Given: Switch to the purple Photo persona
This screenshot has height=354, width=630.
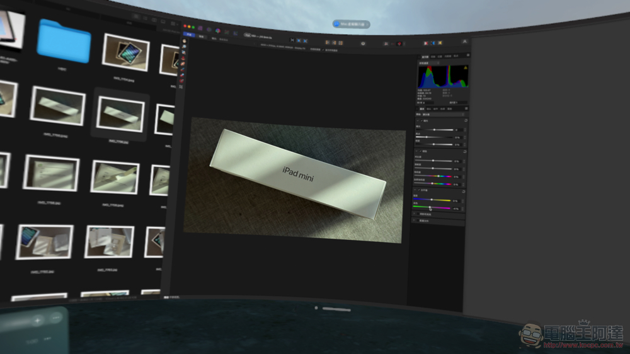Looking at the screenshot, I should pos(200,28).
